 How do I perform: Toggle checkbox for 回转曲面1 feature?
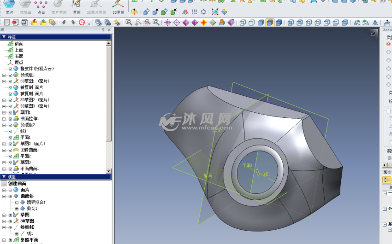tap(10, 150)
